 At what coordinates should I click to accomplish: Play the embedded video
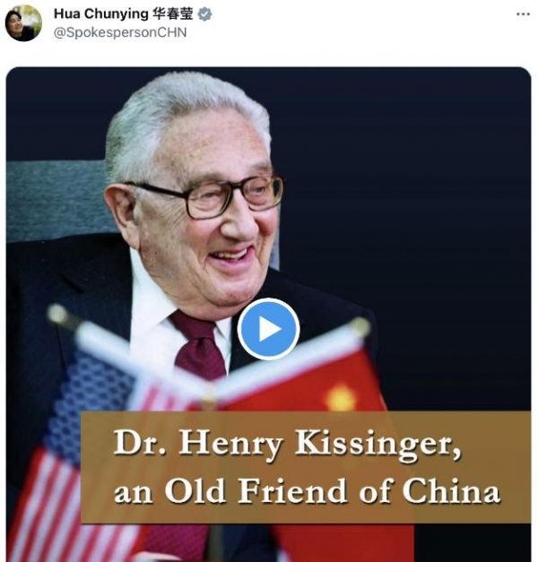269,329
